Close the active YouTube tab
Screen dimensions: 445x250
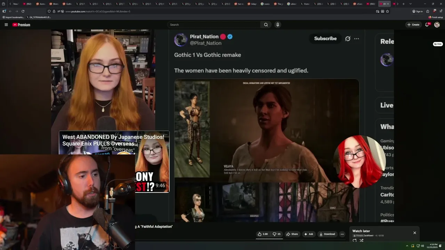coord(388,4)
